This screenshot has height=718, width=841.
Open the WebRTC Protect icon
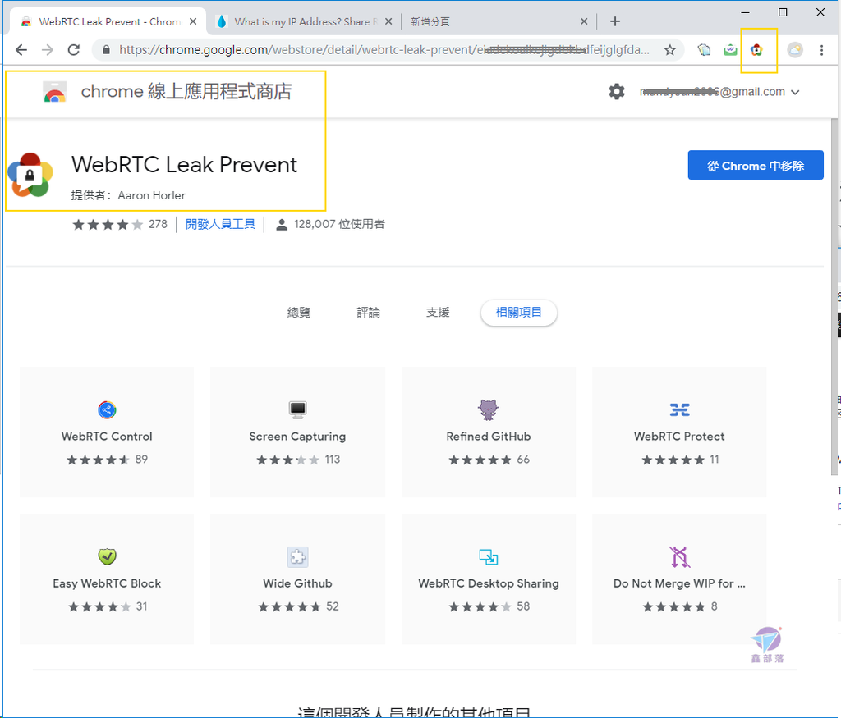679,410
